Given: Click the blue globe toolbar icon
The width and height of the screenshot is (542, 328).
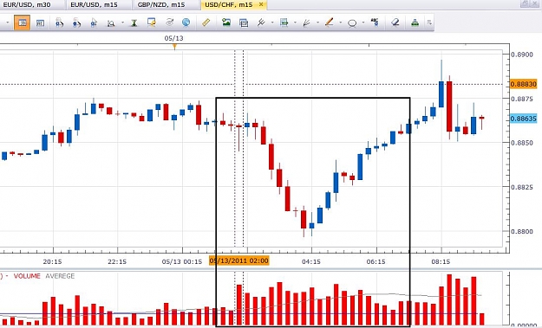Looking at the screenshot, I should (x=186, y=23).
